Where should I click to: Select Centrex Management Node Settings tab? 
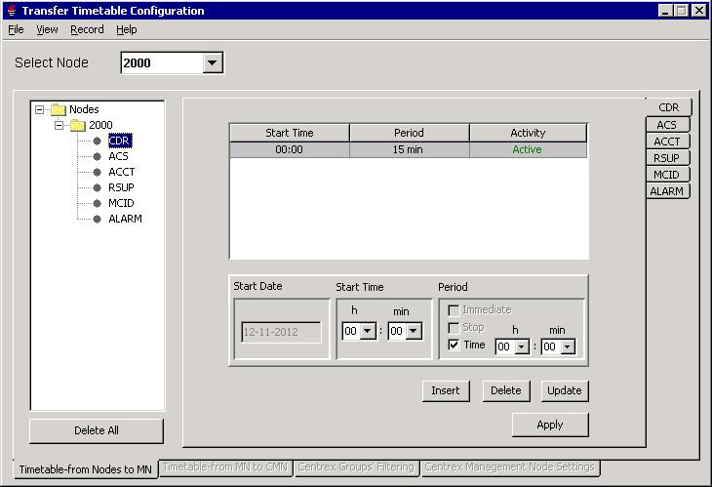click(510, 467)
